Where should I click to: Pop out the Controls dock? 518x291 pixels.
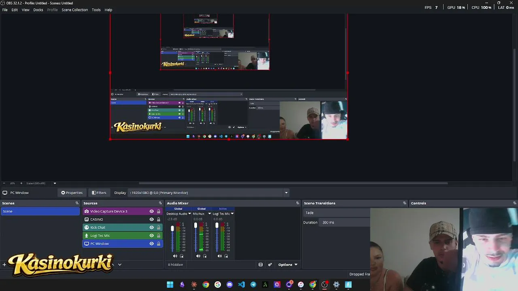click(514, 203)
